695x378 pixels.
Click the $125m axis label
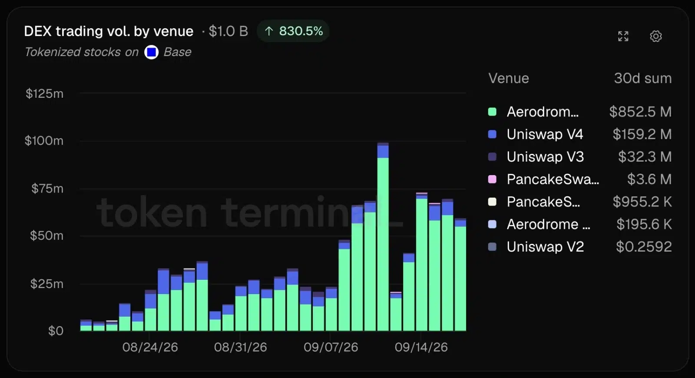44,93
